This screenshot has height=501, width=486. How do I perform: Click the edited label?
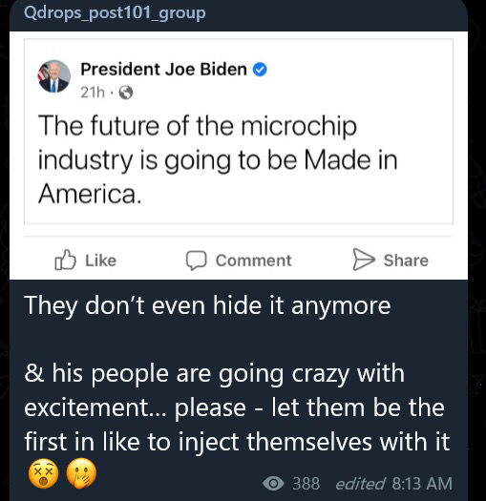(360, 484)
